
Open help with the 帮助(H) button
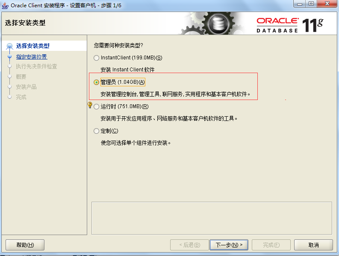coord(25,245)
